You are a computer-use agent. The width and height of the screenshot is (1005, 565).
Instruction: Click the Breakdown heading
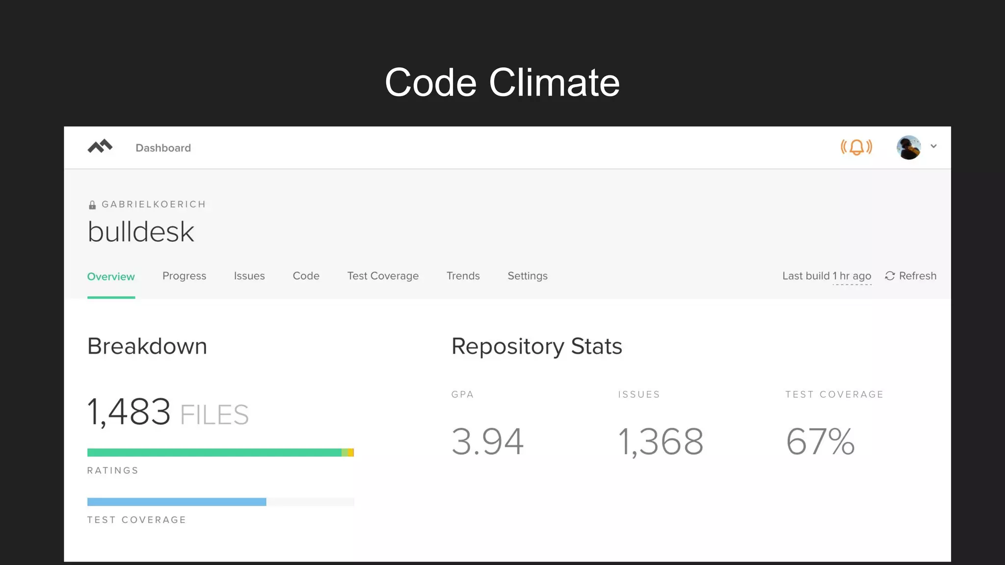(147, 346)
